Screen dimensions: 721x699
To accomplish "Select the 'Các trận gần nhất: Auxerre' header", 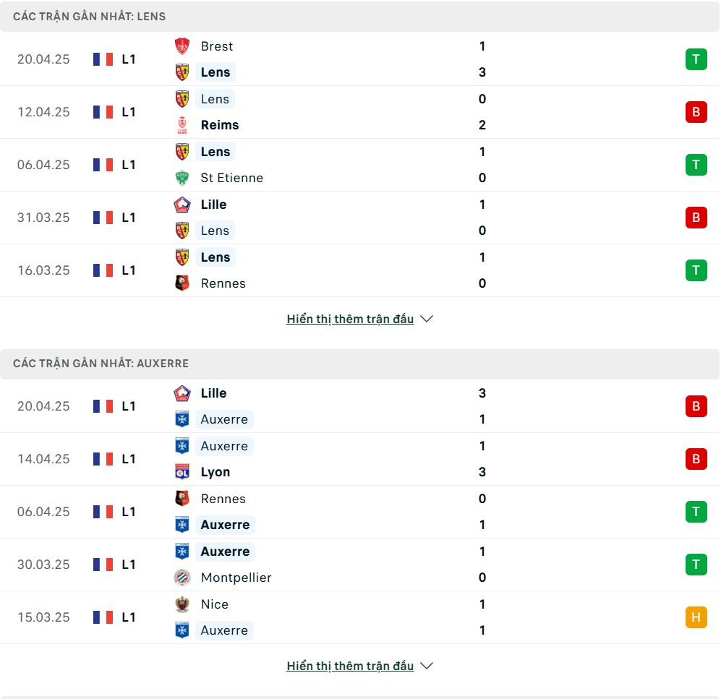I will (x=359, y=364).
